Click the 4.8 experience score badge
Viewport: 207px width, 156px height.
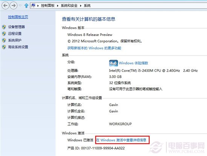113,63
